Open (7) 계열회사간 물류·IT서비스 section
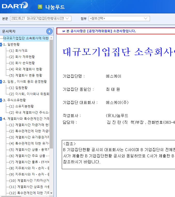The image size is (175, 197). pyautogui.click(x=29, y=162)
